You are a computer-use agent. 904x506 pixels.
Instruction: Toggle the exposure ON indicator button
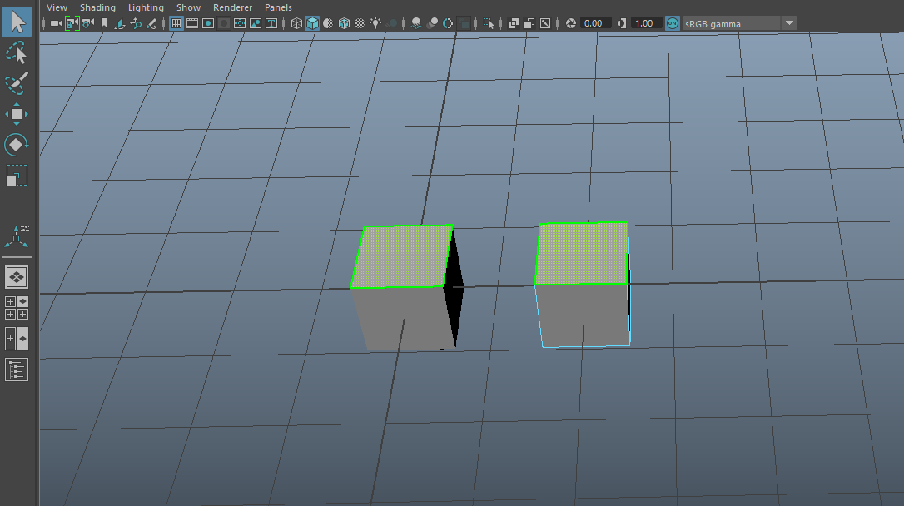[x=673, y=22]
